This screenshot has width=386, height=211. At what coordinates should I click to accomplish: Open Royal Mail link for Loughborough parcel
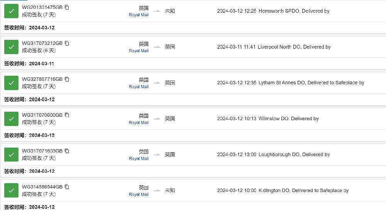click(139, 158)
